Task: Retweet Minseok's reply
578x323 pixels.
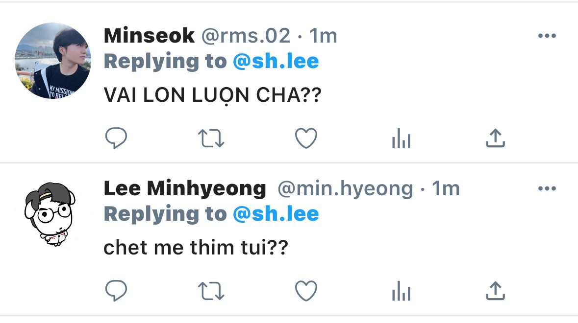Action: pos(211,138)
